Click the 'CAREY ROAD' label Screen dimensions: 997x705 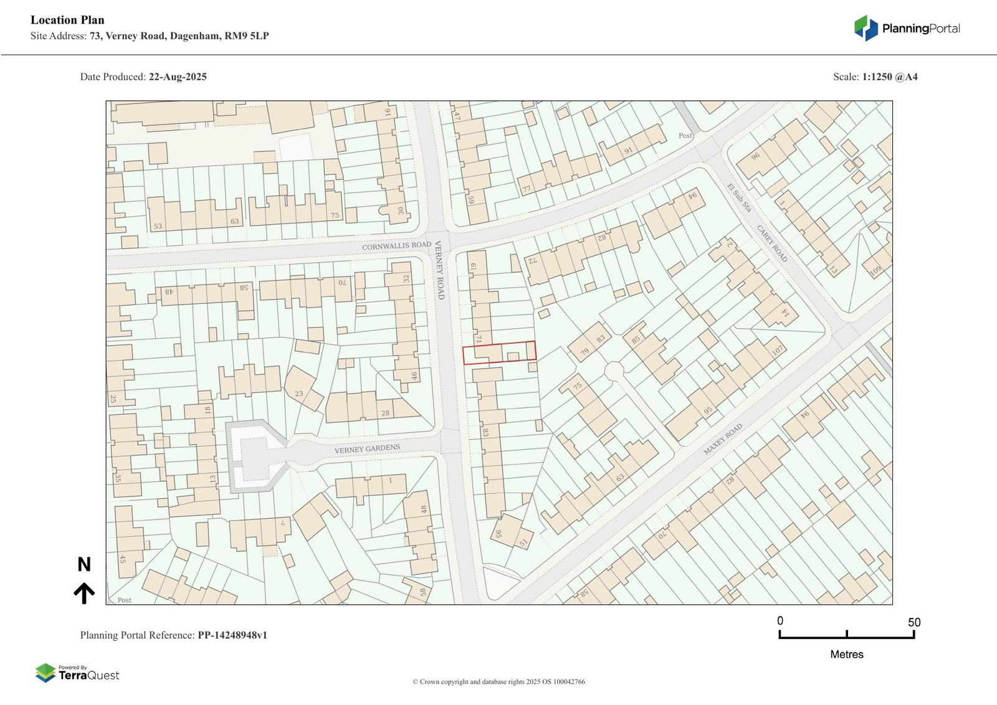pos(771,244)
